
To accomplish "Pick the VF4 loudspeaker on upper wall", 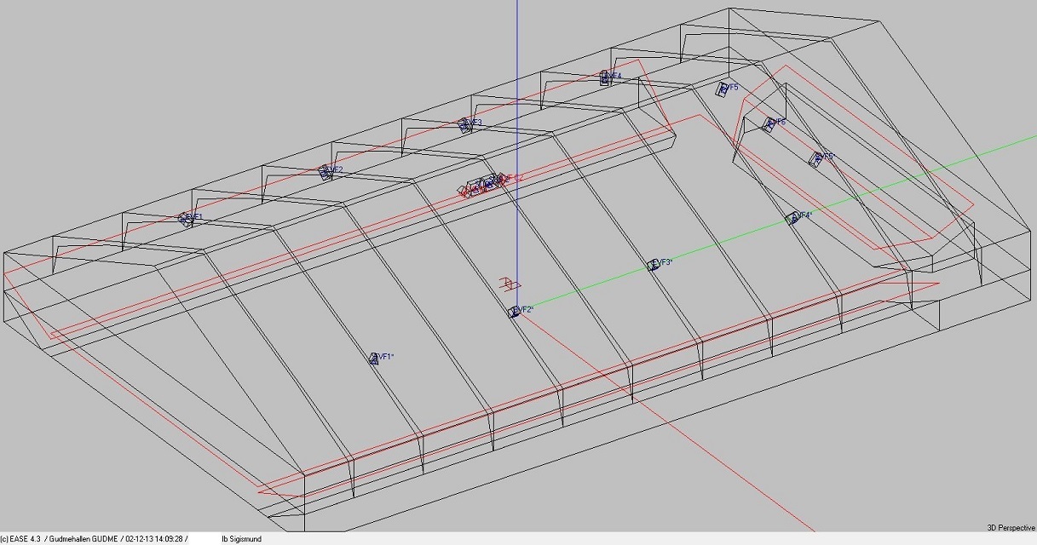I will [x=605, y=77].
